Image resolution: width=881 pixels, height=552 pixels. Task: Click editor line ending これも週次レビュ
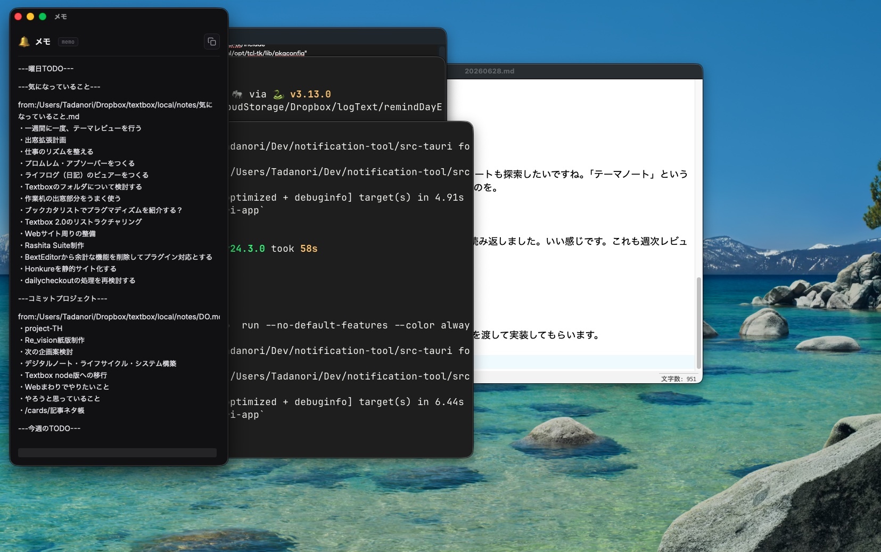pyautogui.click(x=580, y=241)
